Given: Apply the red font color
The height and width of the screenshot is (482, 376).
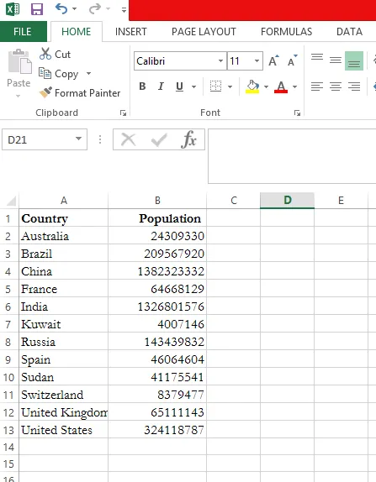Looking at the screenshot, I should (281, 86).
